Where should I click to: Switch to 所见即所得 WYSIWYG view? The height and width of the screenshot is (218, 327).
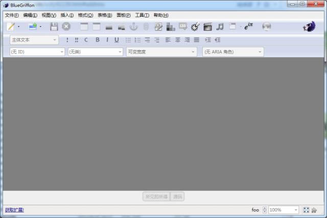click(x=156, y=197)
